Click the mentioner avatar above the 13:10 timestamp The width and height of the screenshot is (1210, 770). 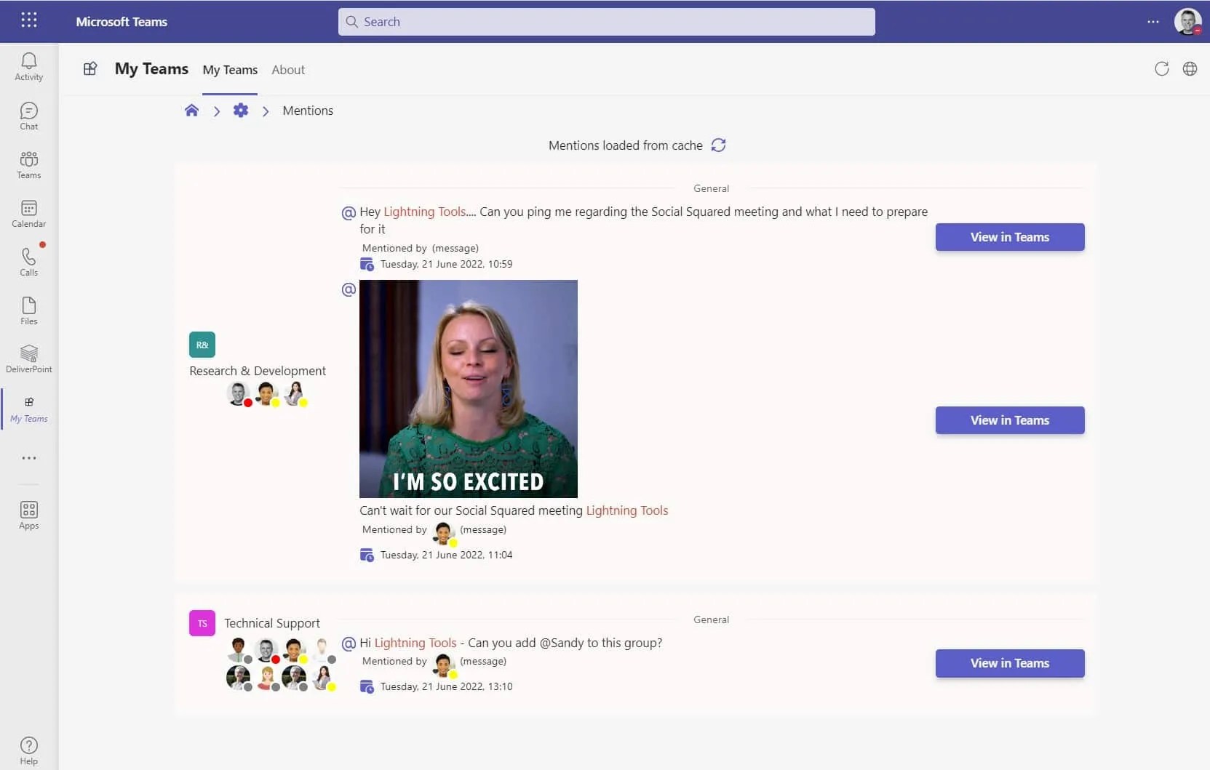(444, 665)
